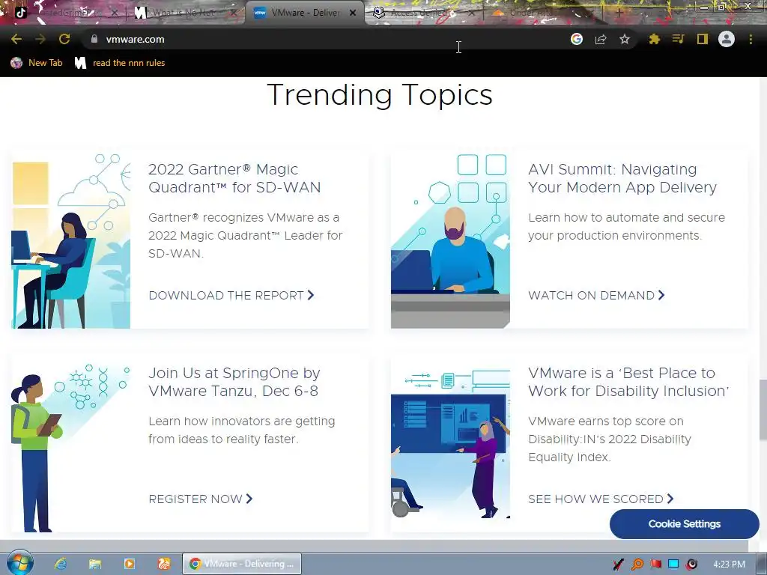The width and height of the screenshot is (767, 575).
Task: Click 'Gartner® recognizes VMware as a' description text
Action: [x=243, y=218]
